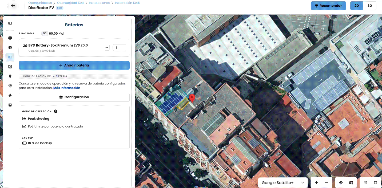This screenshot has height=188, width=382.
Task: Click the Recomendar button
Action: pyautogui.click(x=328, y=6)
